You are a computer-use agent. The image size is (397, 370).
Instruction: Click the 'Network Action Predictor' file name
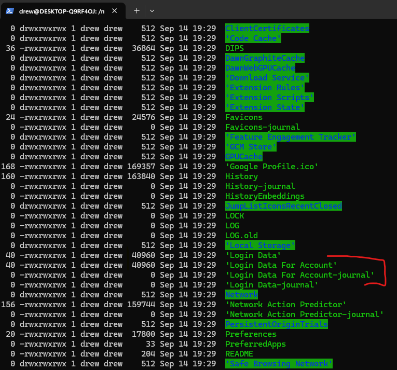coord(286,305)
